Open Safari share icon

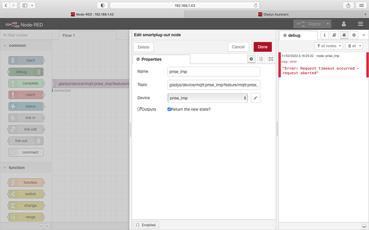349,5
